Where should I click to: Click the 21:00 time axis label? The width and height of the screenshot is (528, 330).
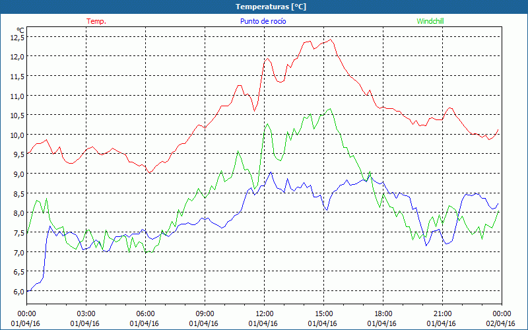tap(442, 314)
